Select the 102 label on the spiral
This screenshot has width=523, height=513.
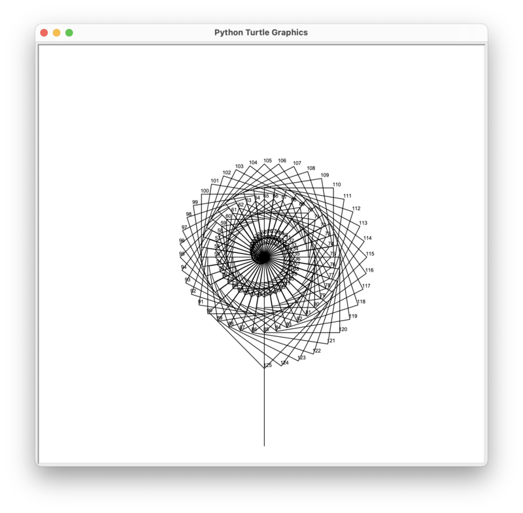pos(227,173)
